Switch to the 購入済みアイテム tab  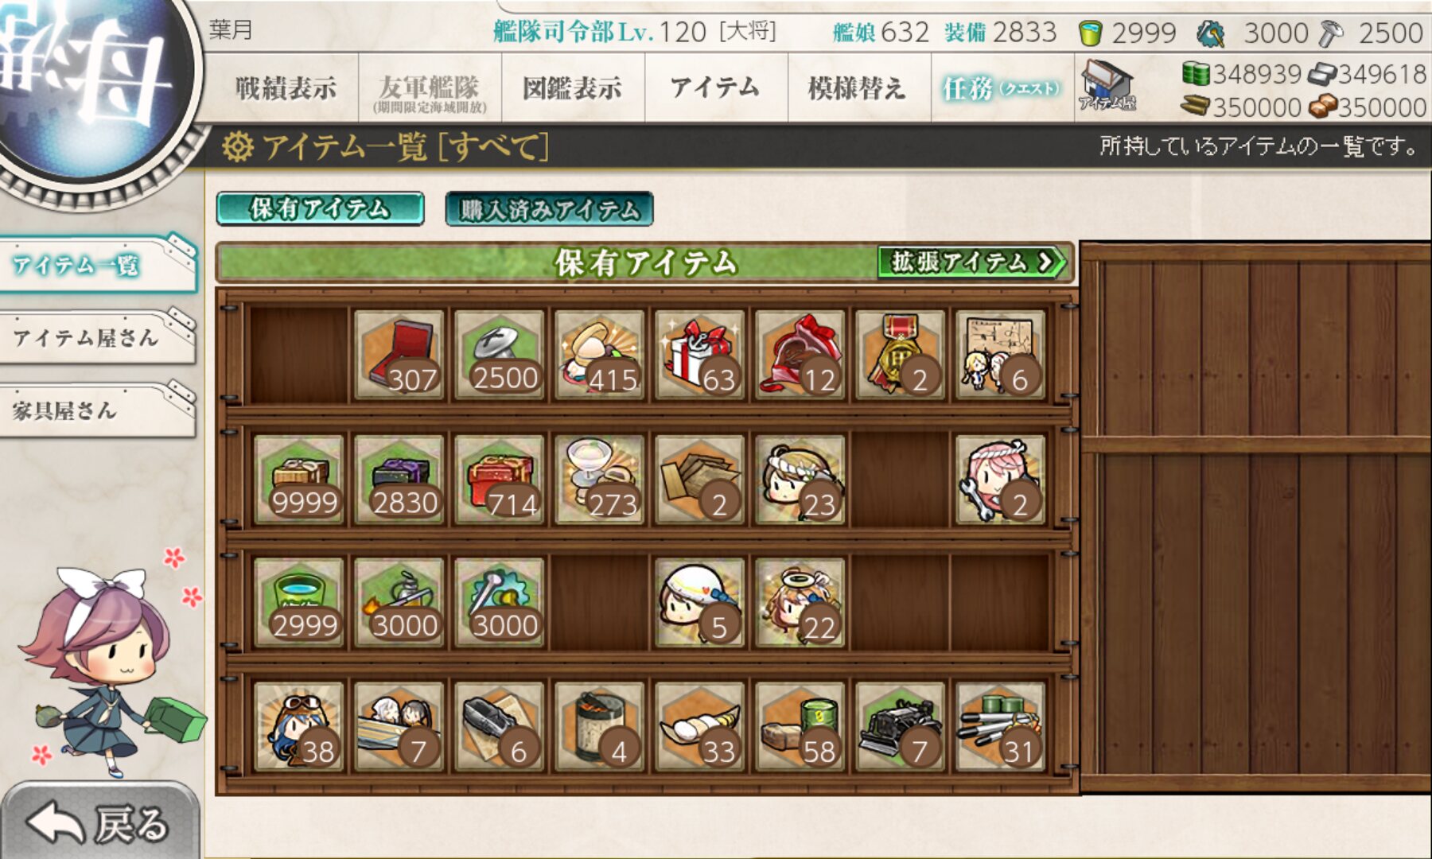pyautogui.click(x=550, y=209)
